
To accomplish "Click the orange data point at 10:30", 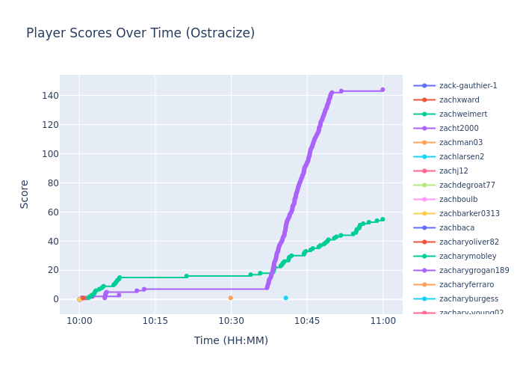I will click(230, 298).
